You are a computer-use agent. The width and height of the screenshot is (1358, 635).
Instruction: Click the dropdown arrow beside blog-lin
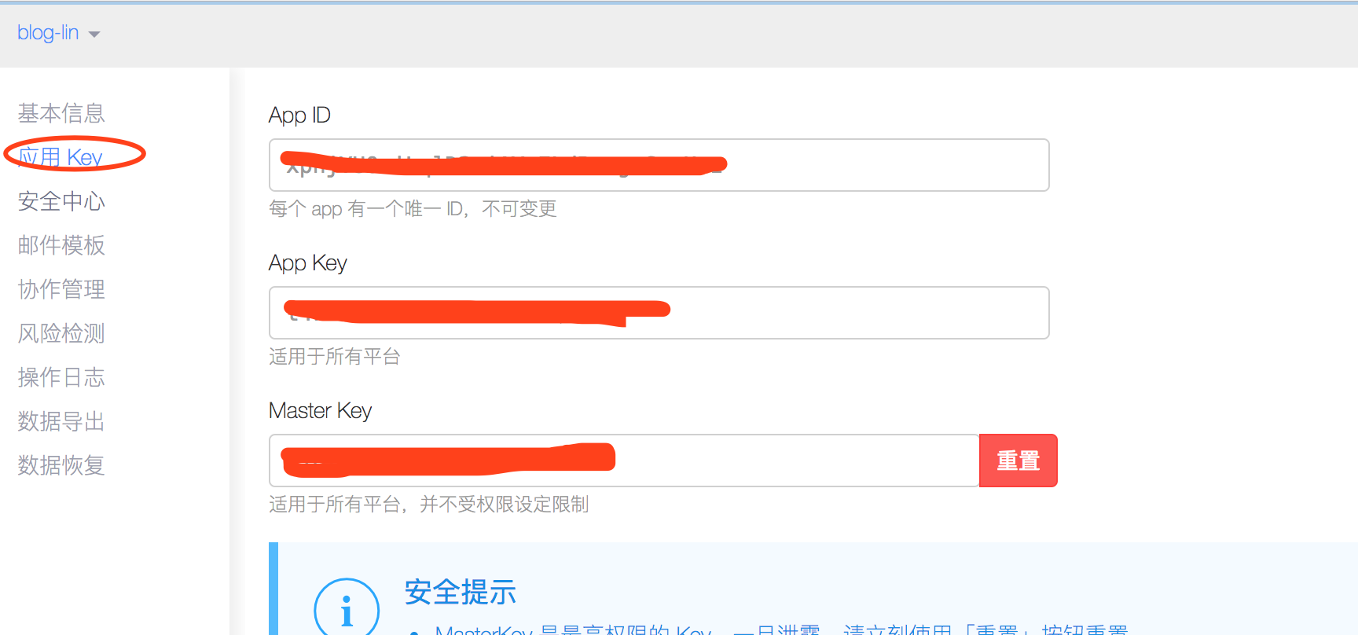94,35
